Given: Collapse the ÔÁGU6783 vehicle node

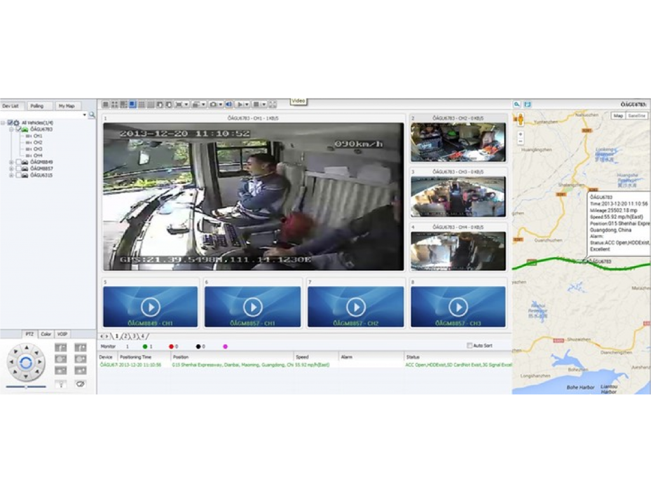Looking at the screenshot, I should click(11, 130).
